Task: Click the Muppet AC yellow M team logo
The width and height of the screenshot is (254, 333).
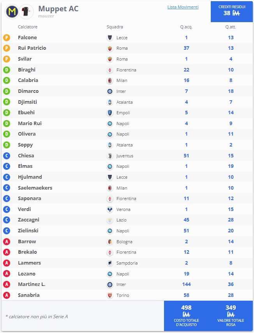Action: click(12, 12)
